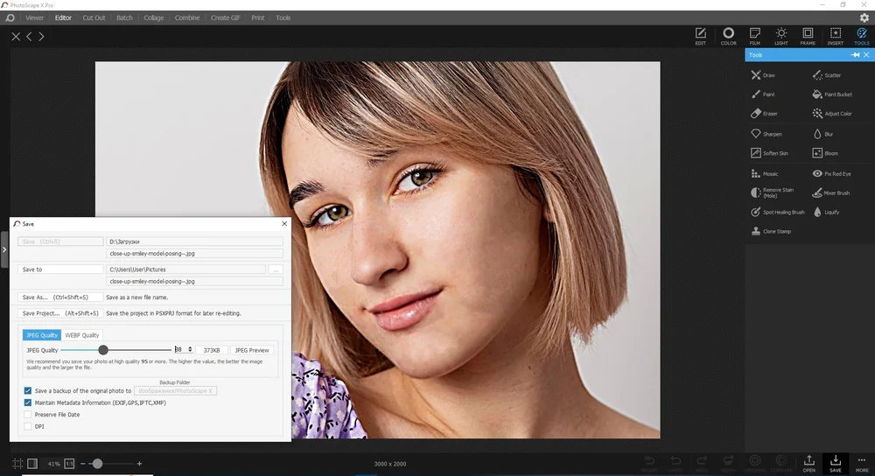
Task: Select Remove Stain (Mole) tool
Action: pos(773,192)
